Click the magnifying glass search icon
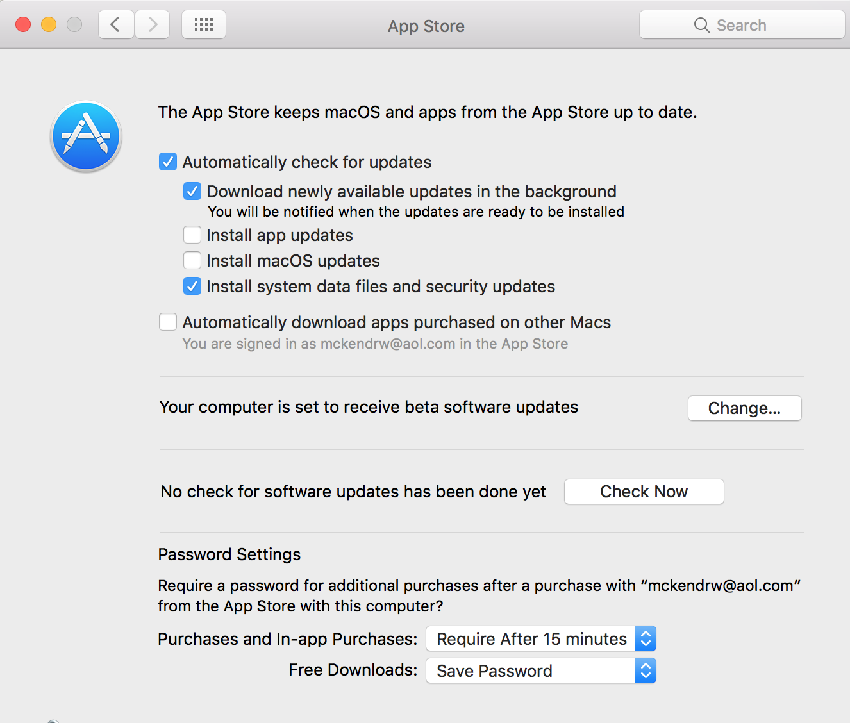 (x=702, y=25)
